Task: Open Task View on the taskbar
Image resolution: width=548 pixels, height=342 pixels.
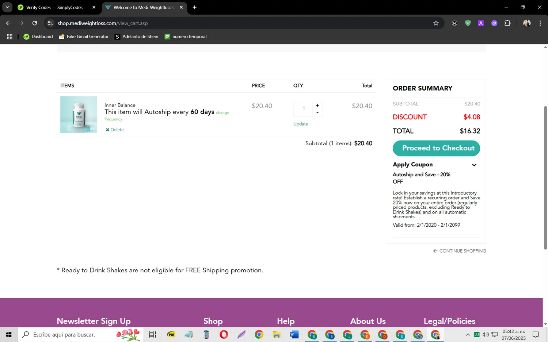Action: [x=152, y=334]
